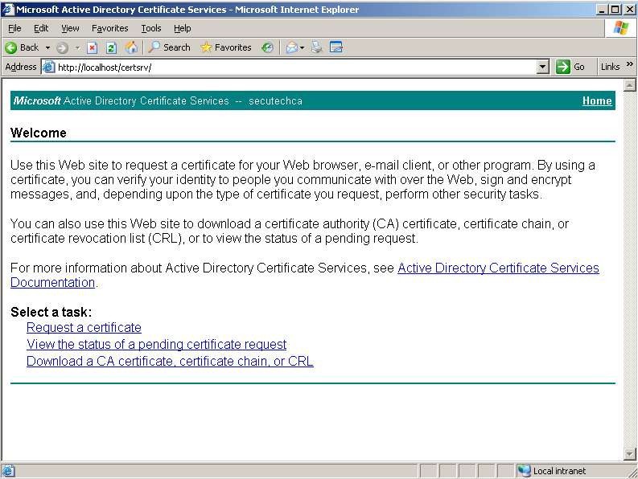
Task: Click the Home link in the teal banner
Action: click(597, 100)
